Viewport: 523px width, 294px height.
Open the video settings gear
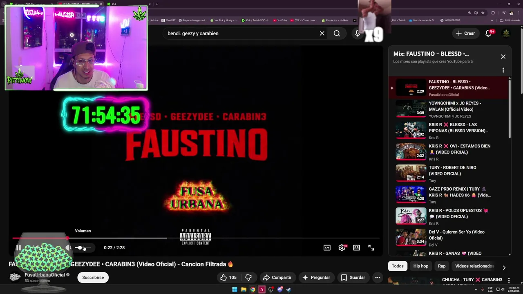[342, 247]
